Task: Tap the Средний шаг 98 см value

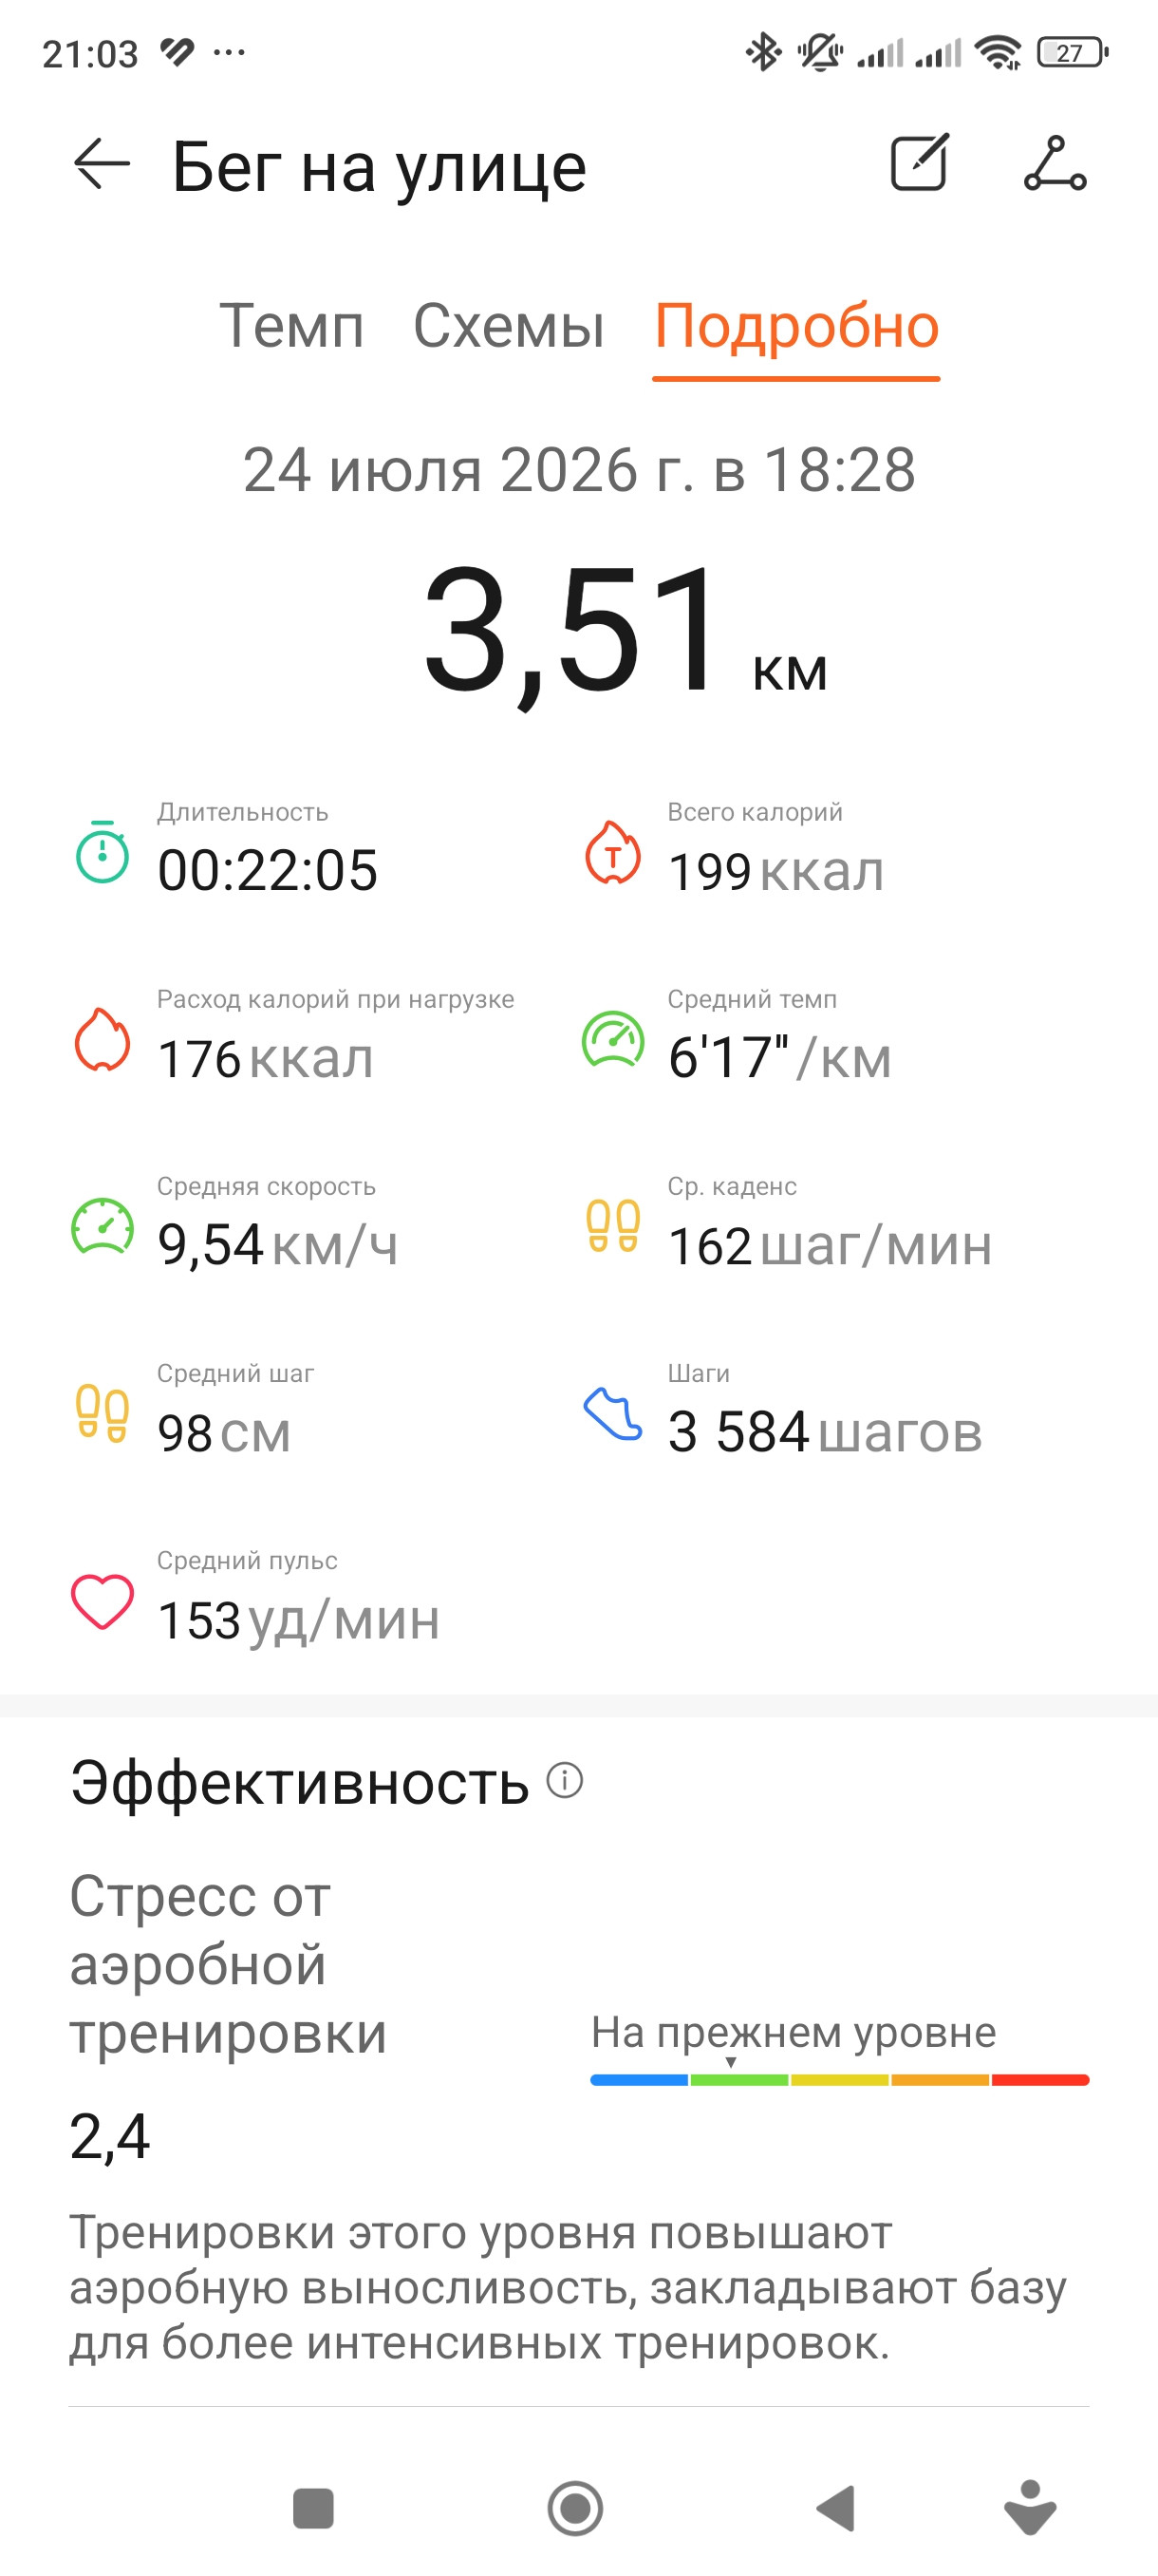Action: (x=224, y=1433)
